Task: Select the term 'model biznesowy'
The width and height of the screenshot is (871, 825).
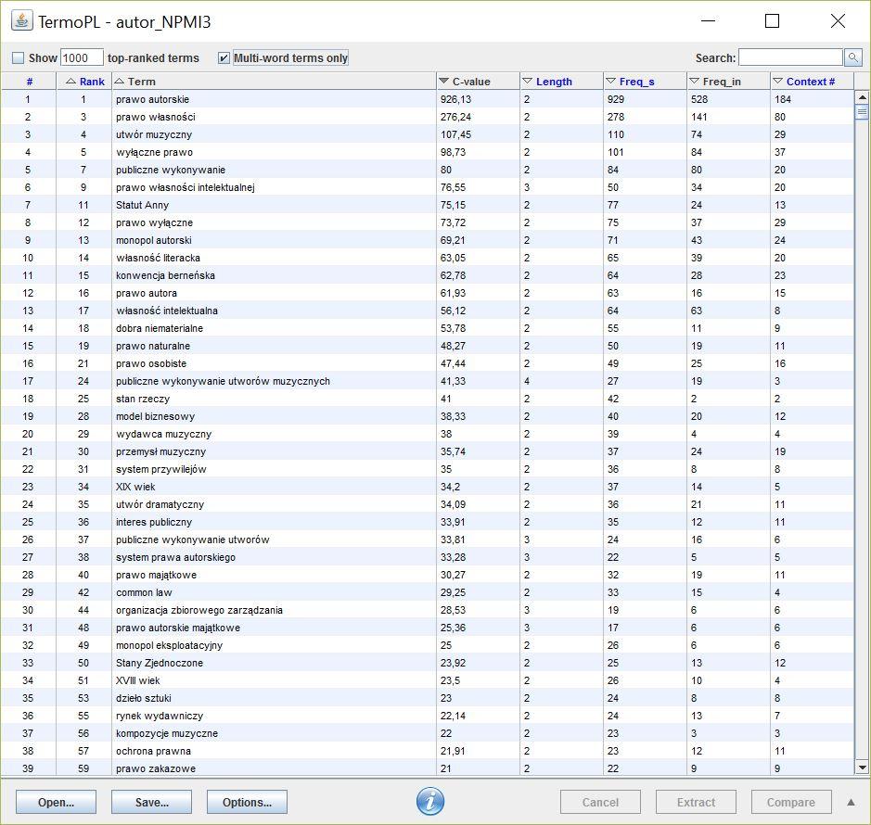Action: [155, 416]
